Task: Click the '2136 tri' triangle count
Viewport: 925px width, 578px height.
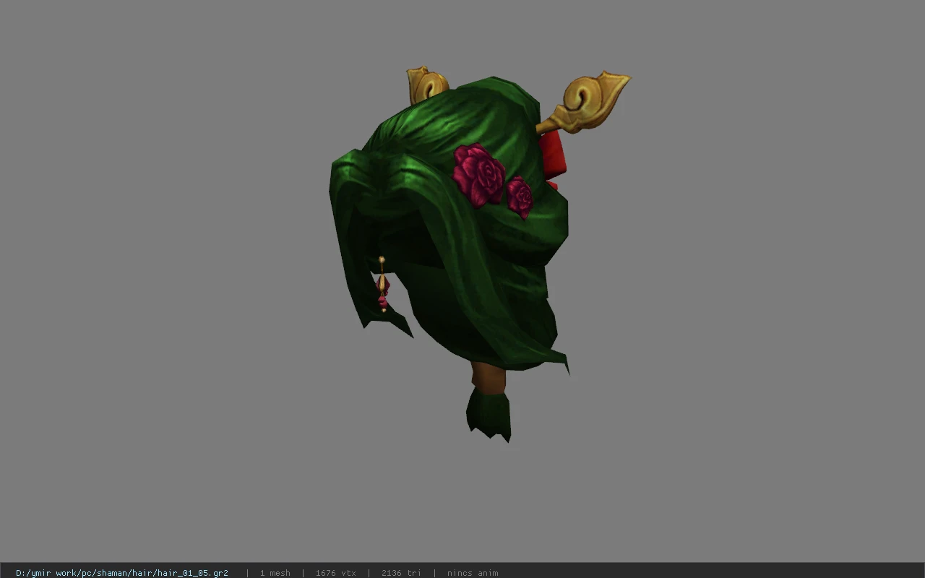Action: 401,573
